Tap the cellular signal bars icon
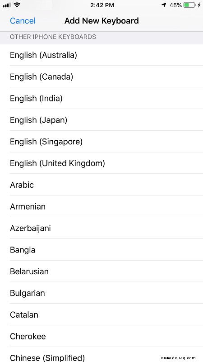203x362 pixels. (x=7, y=5)
